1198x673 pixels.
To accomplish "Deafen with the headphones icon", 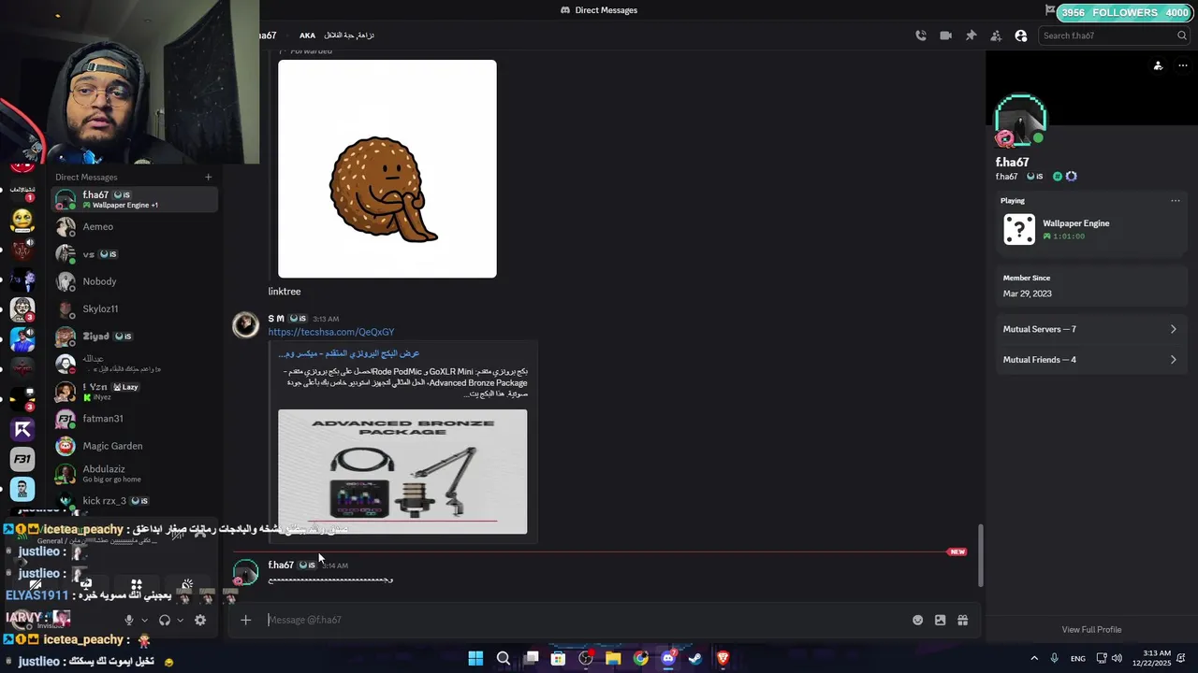I will pos(165,620).
